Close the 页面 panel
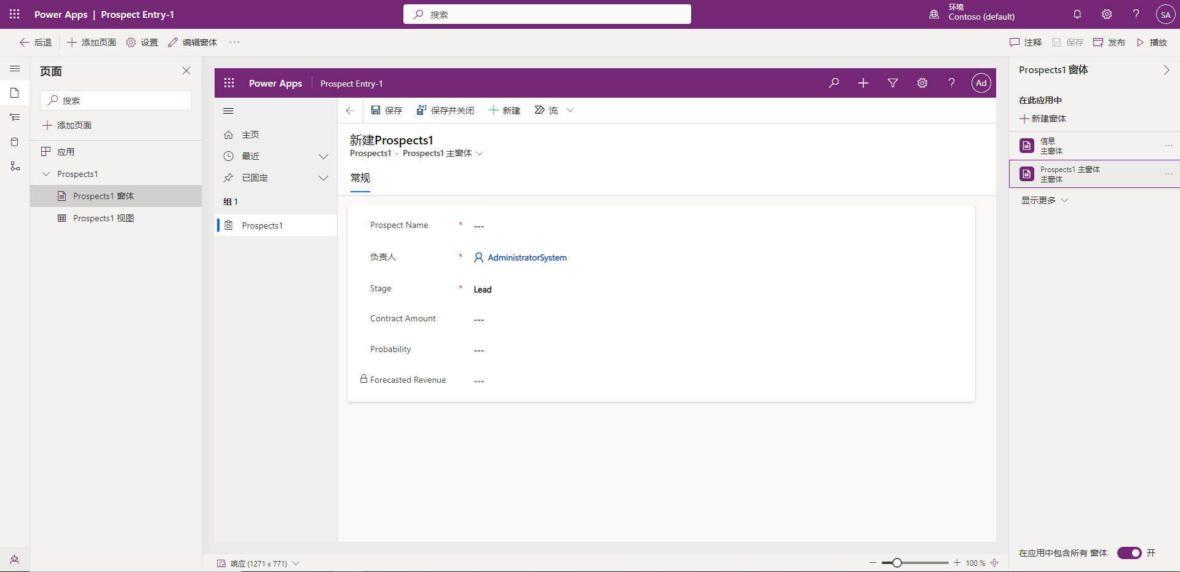This screenshot has width=1180, height=572. pyautogui.click(x=186, y=71)
